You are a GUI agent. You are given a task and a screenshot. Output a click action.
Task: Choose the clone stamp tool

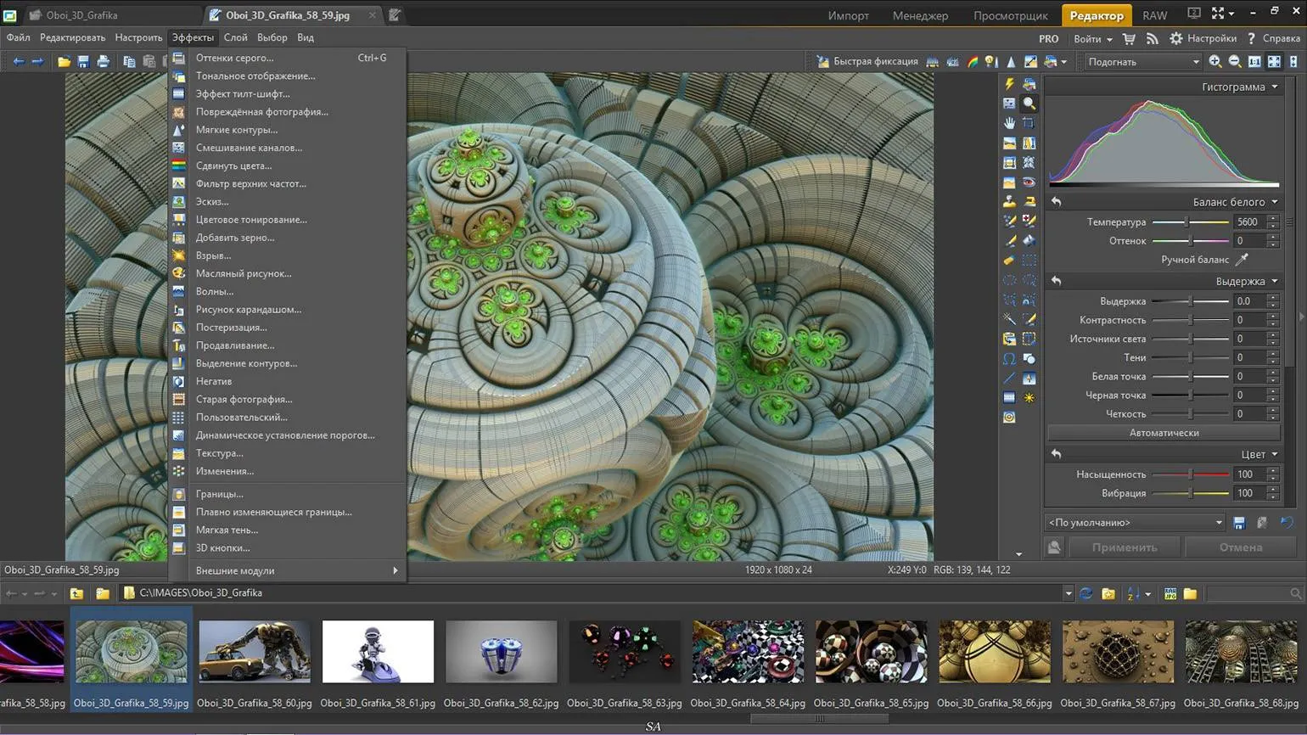(1009, 202)
